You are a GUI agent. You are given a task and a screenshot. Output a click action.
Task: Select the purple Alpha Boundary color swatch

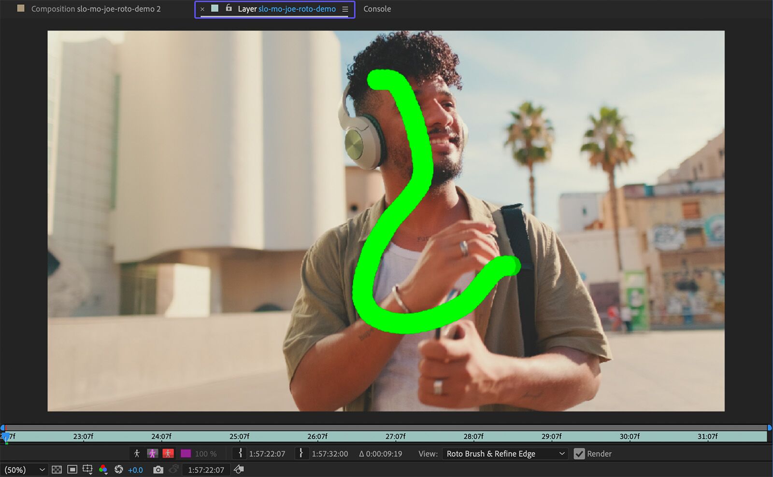(x=186, y=453)
